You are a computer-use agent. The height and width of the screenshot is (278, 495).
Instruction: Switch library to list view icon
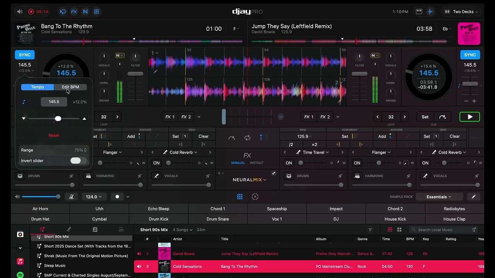390,230
